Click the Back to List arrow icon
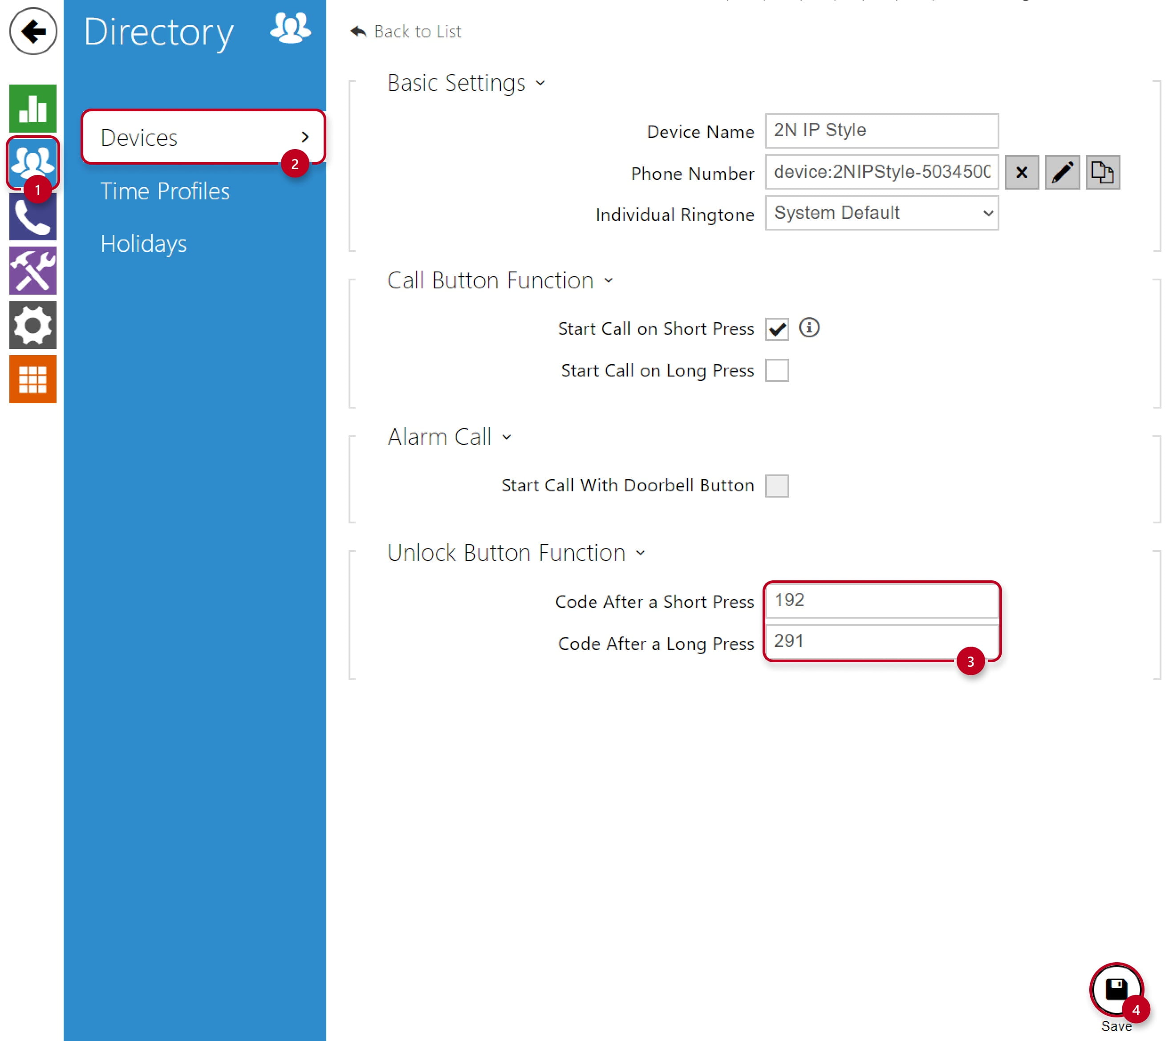 [358, 31]
